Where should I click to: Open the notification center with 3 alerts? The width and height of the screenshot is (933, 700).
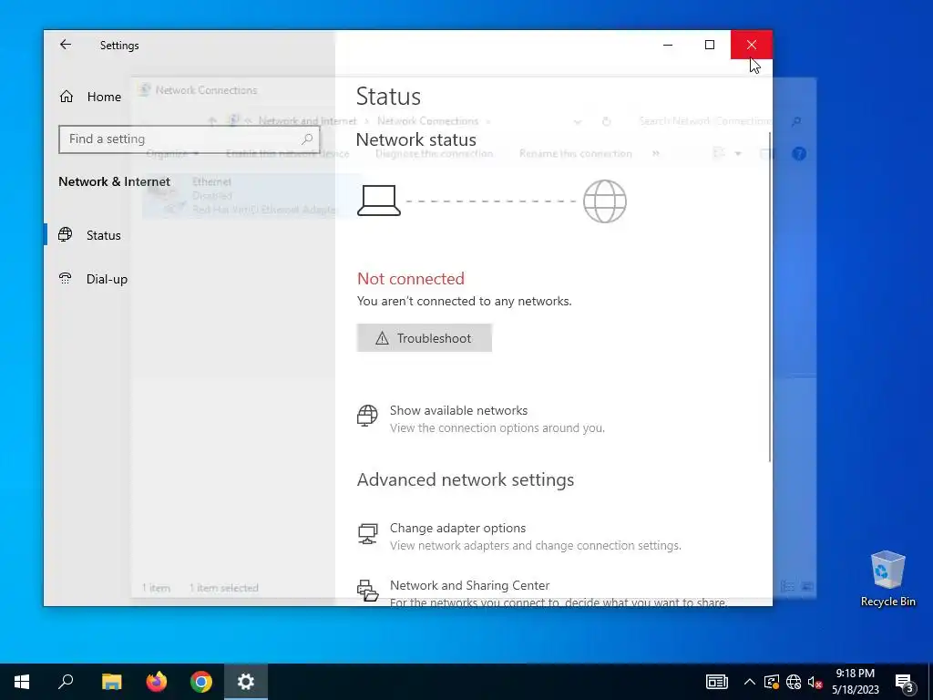[905, 682]
